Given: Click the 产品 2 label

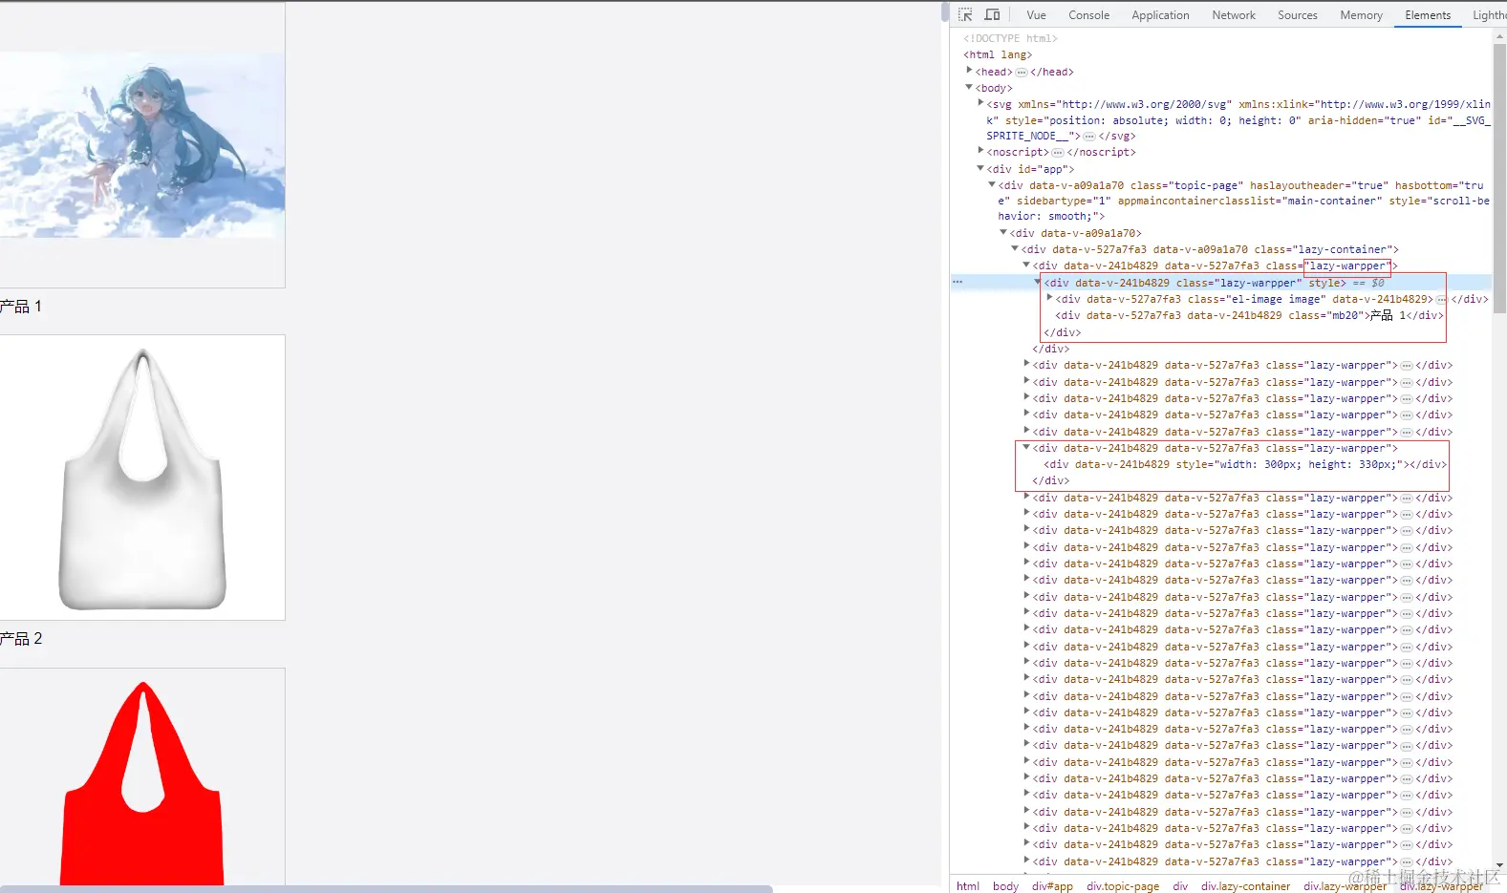Looking at the screenshot, I should 21,638.
